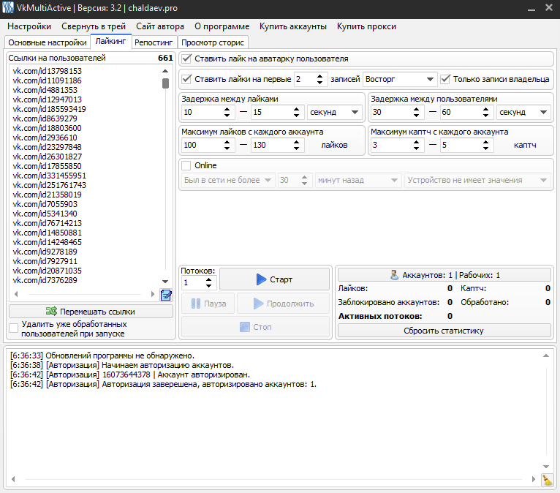Screen dimensions: 560x493
Task: Switch to the Репостинг tab
Action: coord(154,42)
